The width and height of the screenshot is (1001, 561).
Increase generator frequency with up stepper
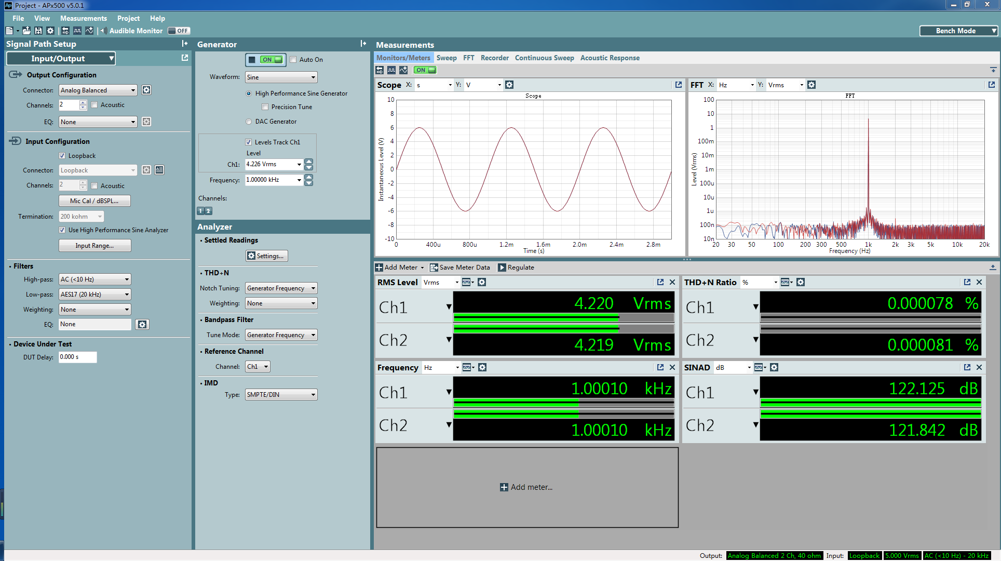(x=309, y=177)
